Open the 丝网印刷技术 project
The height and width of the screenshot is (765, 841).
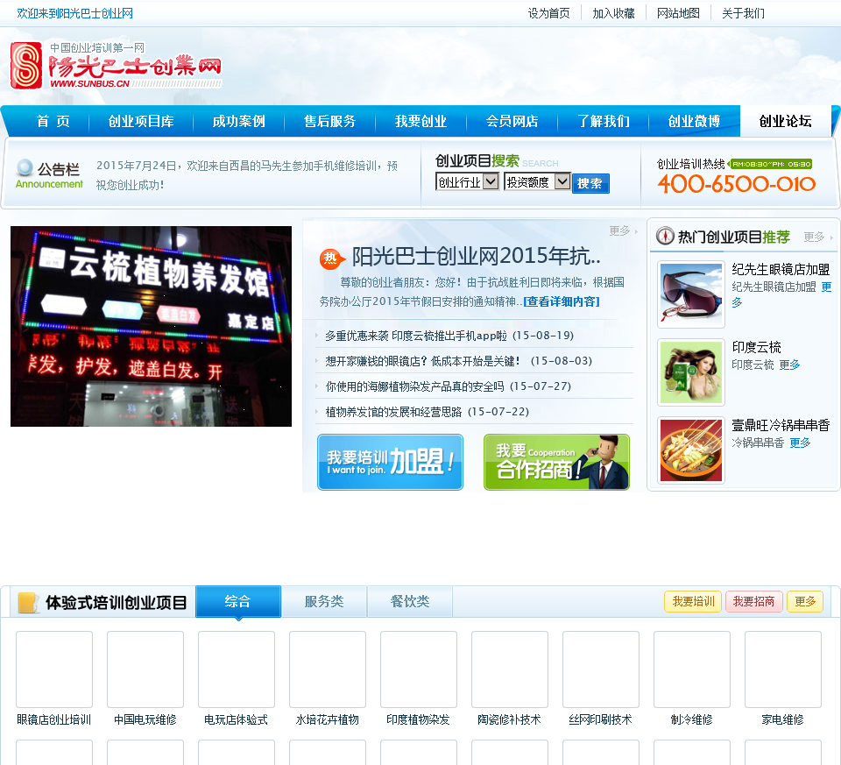601,719
